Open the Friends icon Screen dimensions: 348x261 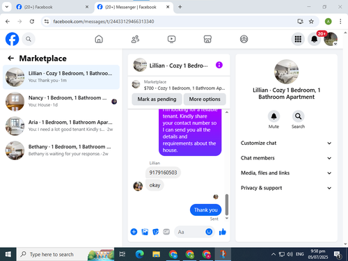(x=135, y=39)
